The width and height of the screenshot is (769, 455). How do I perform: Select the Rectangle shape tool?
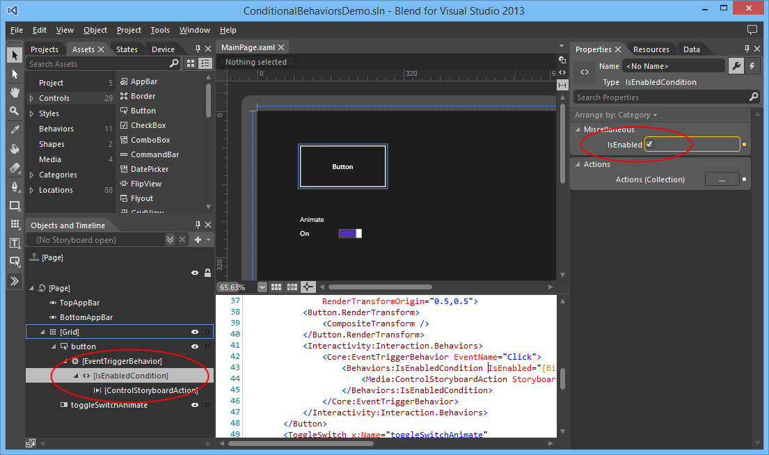[x=15, y=206]
